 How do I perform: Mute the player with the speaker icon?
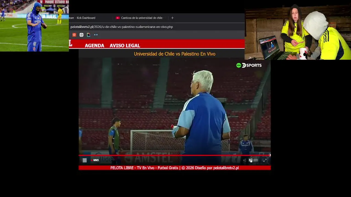[x=244, y=160]
